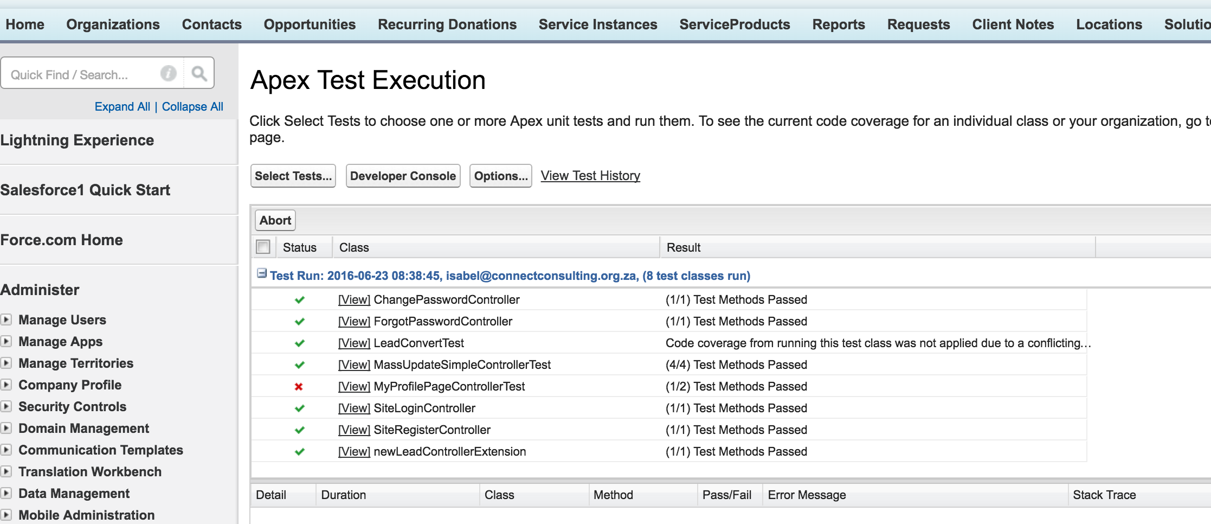Open the View Test History link
1211x524 pixels.
590,176
